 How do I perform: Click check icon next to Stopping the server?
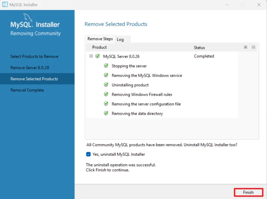[106, 65]
